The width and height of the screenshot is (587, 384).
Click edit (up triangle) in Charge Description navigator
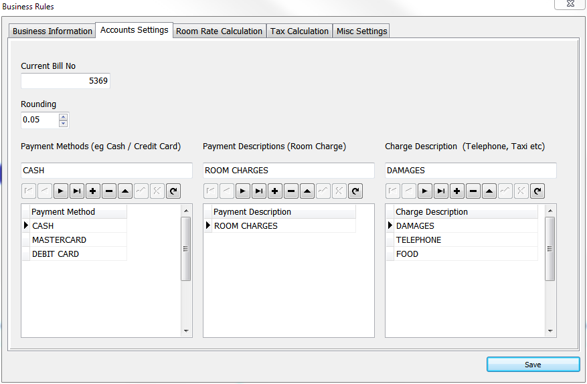489,191
